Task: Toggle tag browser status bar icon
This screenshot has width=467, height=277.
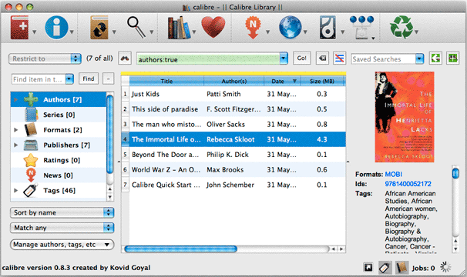Action: (x=385, y=268)
